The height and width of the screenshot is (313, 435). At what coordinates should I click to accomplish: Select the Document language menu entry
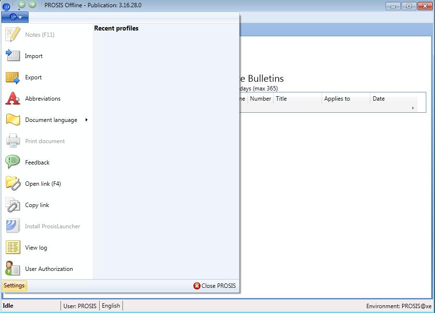tap(51, 120)
